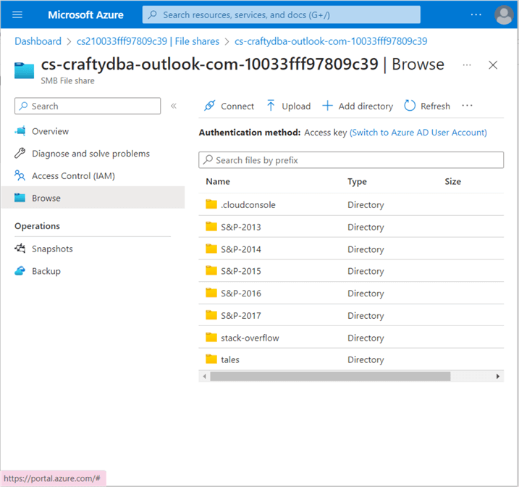Open more options ellipsis next to Browse title
The height and width of the screenshot is (487, 519).
pyautogui.click(x=467, y=65)
